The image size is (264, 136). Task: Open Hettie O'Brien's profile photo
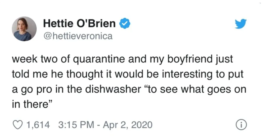(24, 29)
